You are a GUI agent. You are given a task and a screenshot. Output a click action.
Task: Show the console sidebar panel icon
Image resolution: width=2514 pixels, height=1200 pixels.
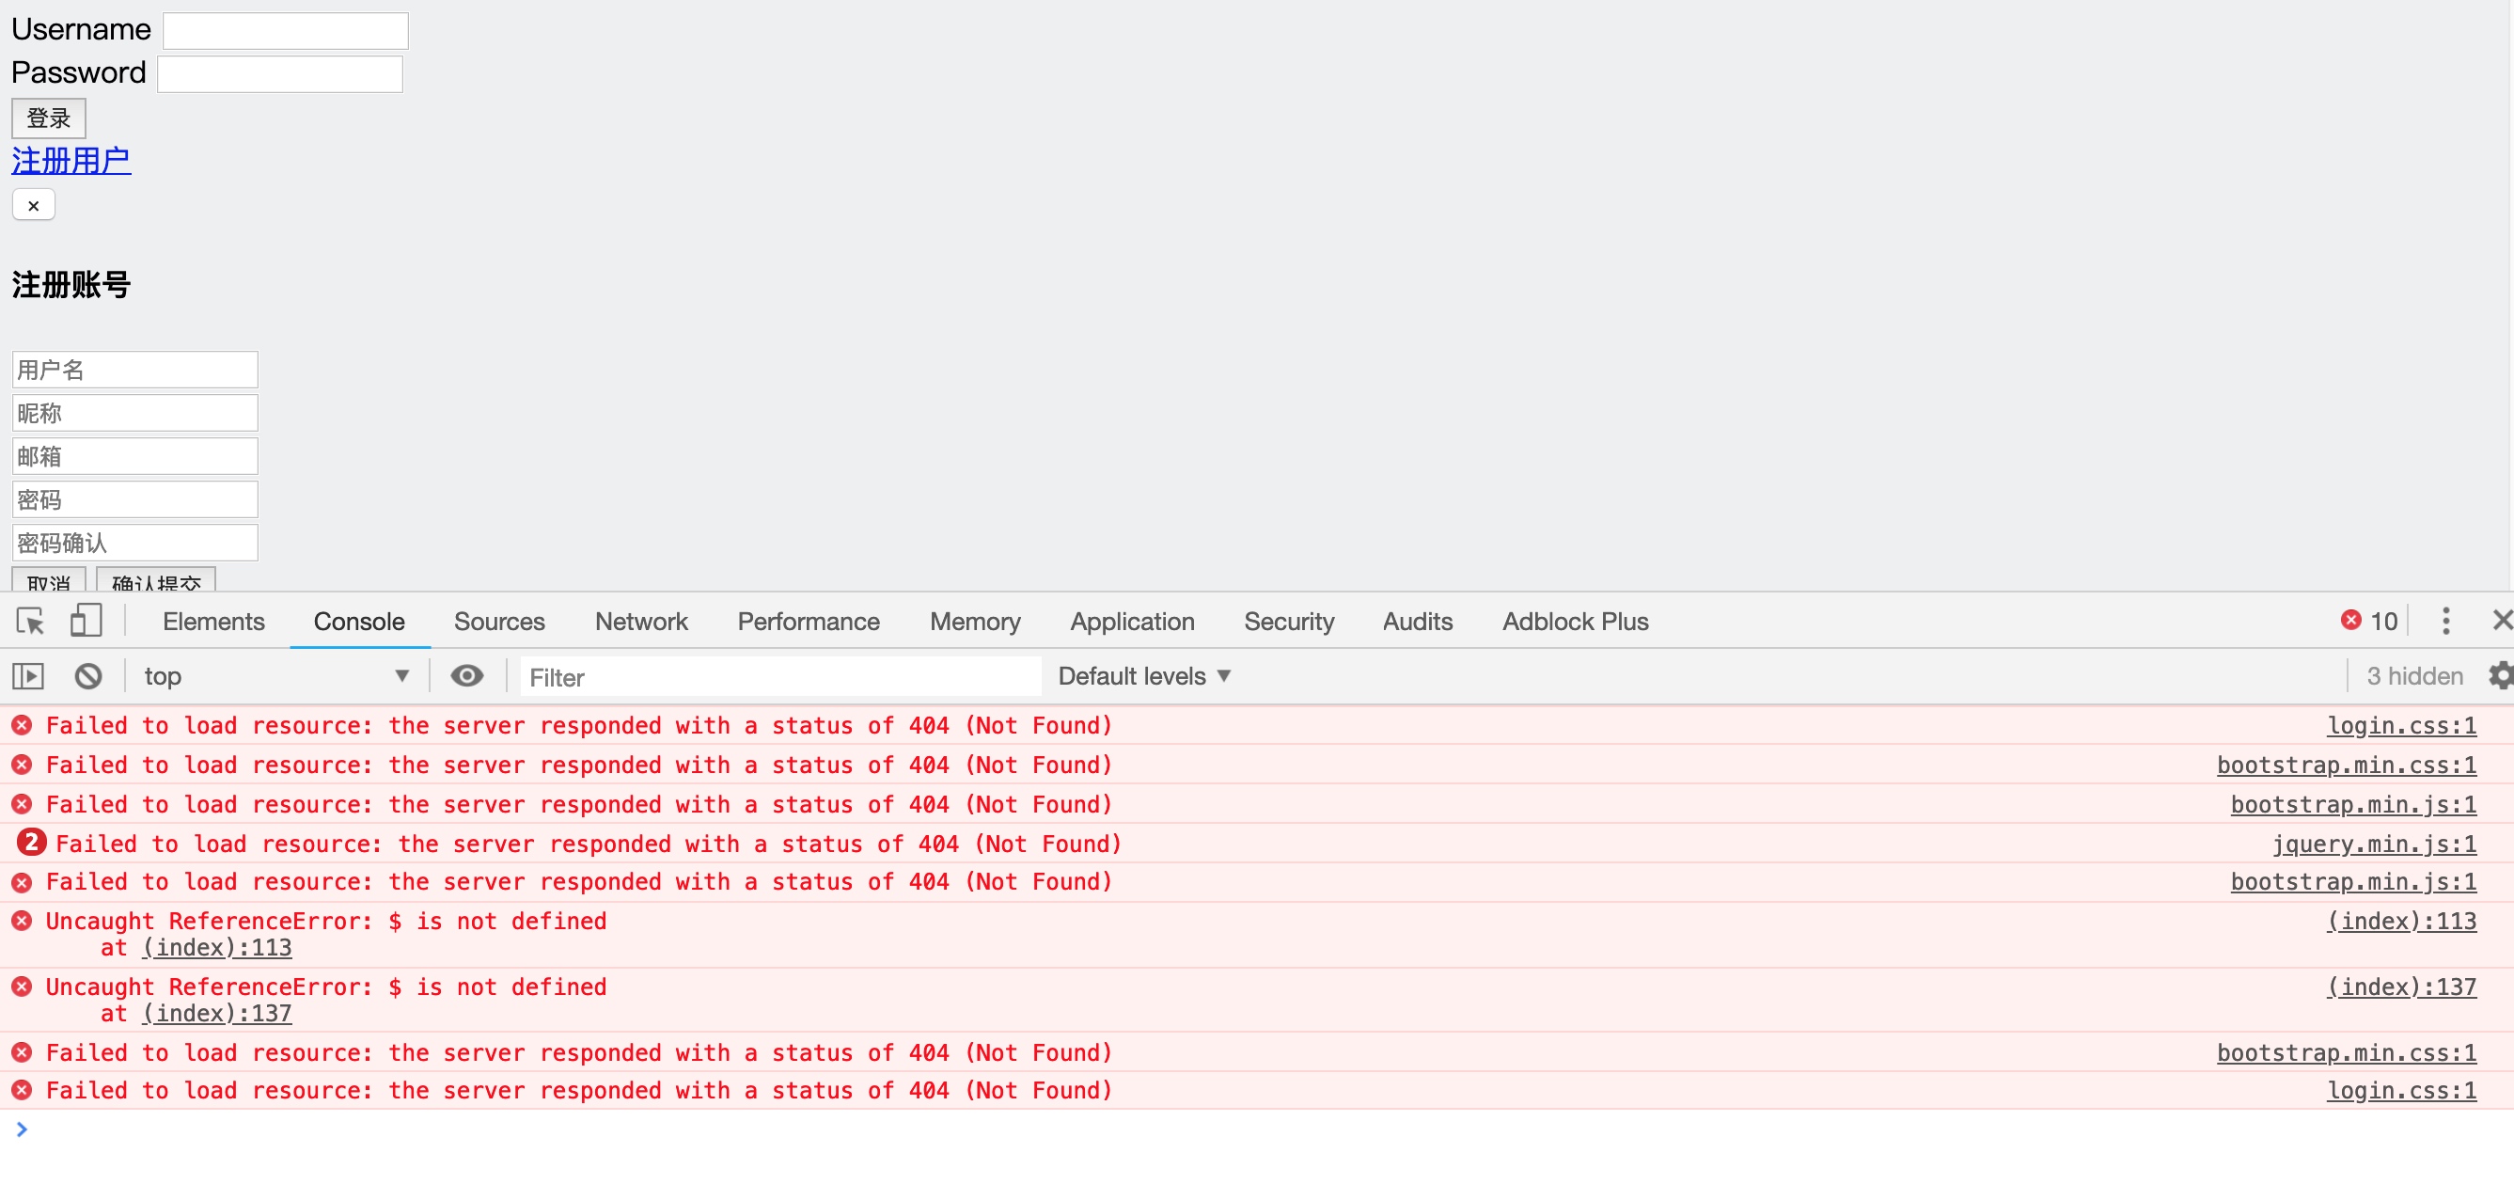click(28, 675)
